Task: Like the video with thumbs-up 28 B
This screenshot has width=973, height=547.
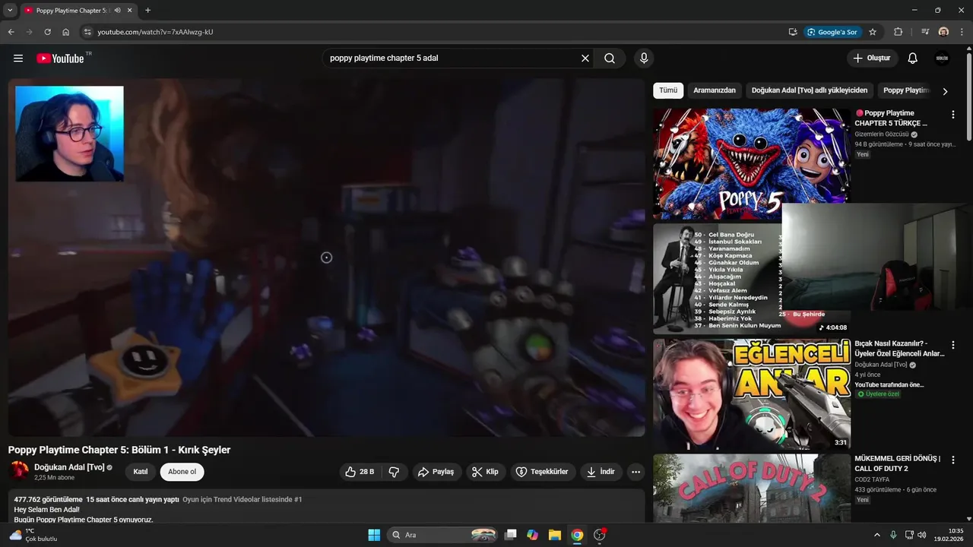Action: pos(360,472)
